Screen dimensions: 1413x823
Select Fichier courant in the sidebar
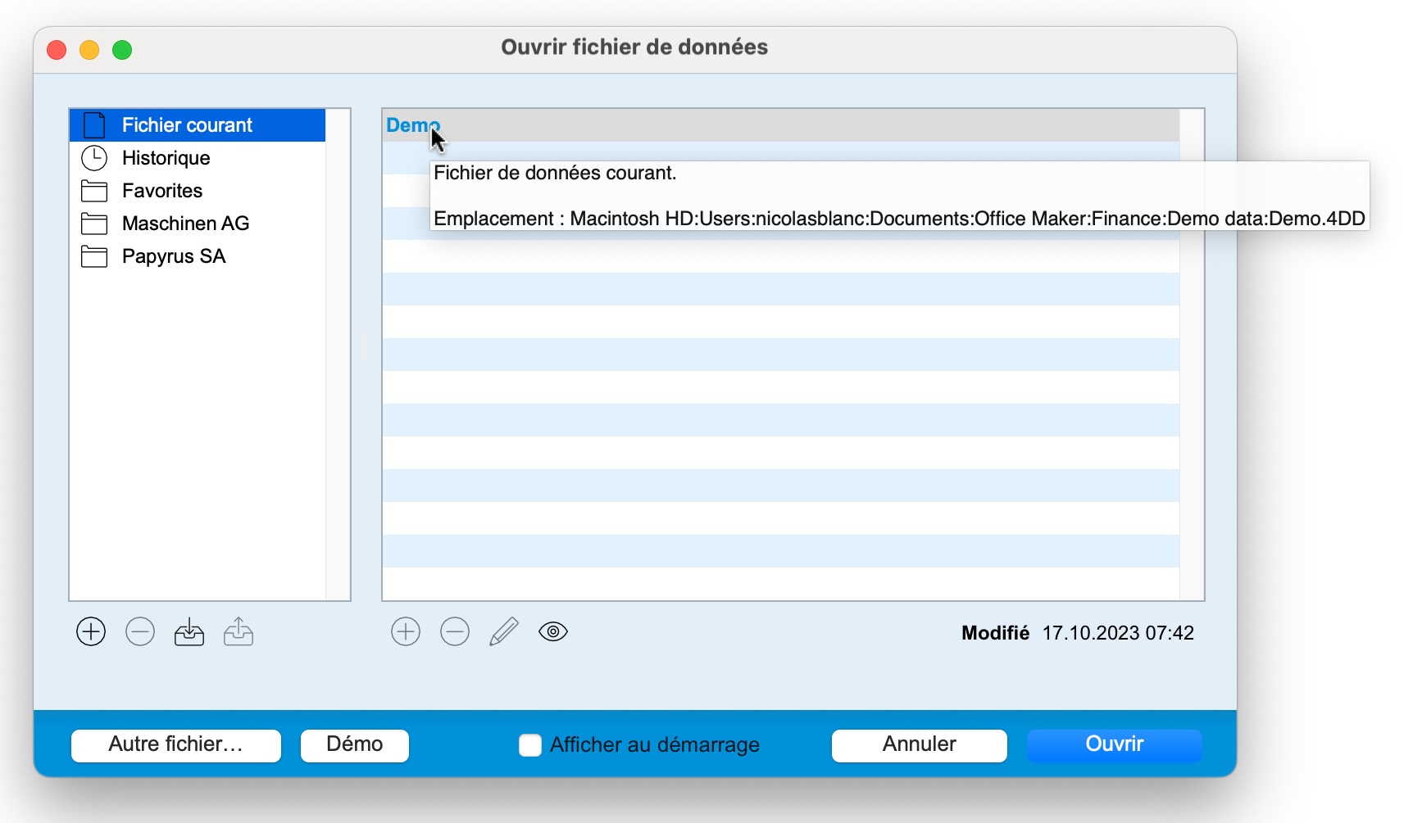tap(187, 125)
